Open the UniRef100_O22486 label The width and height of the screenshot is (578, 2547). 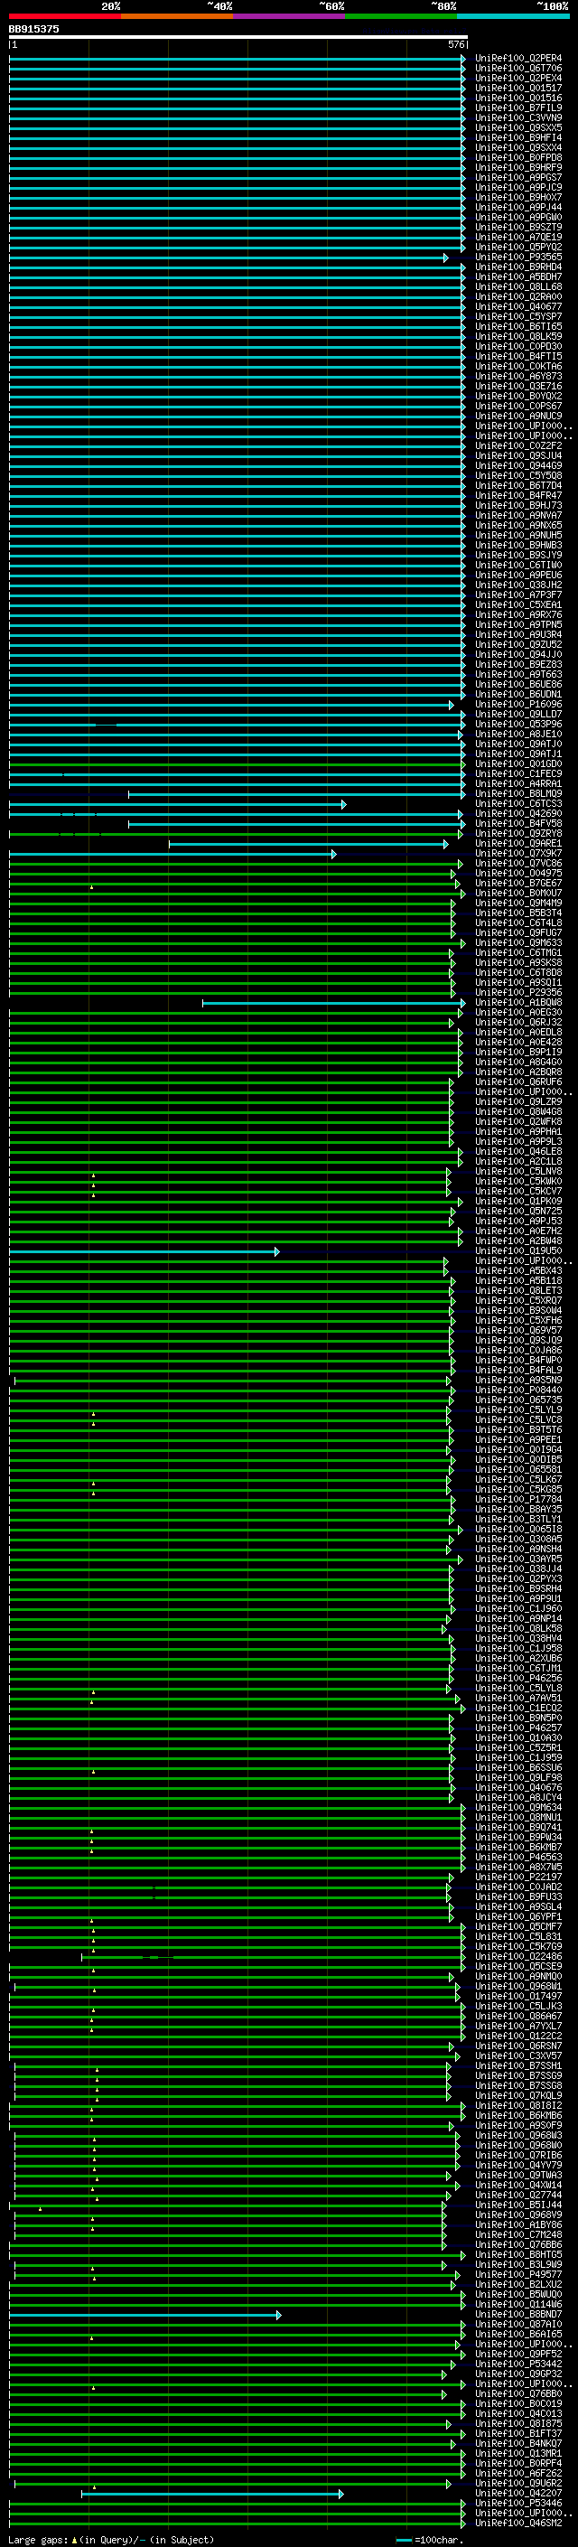click(518, 1957)
